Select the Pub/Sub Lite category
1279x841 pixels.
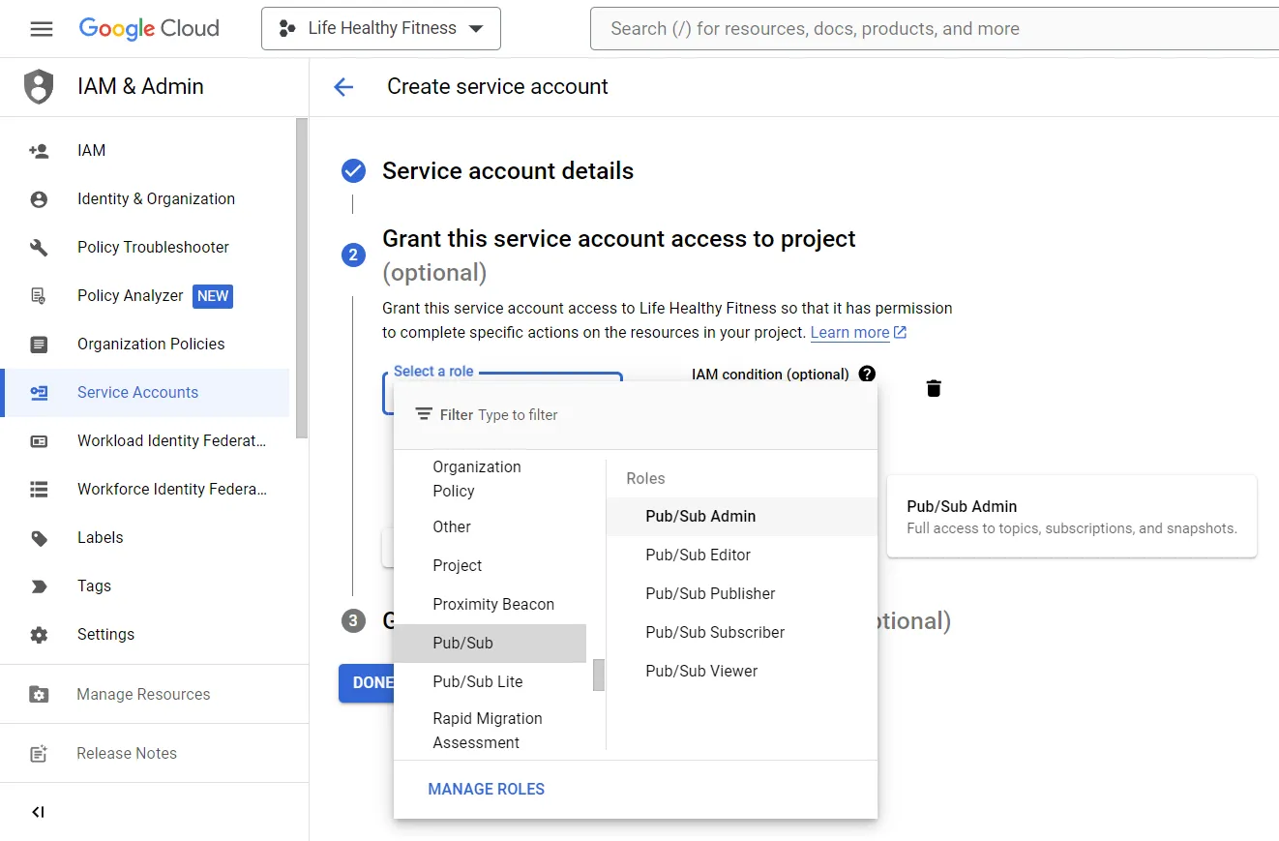[x=477, y=681]
